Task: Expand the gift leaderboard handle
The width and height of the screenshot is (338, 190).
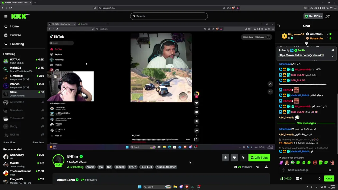Action: 307,44
